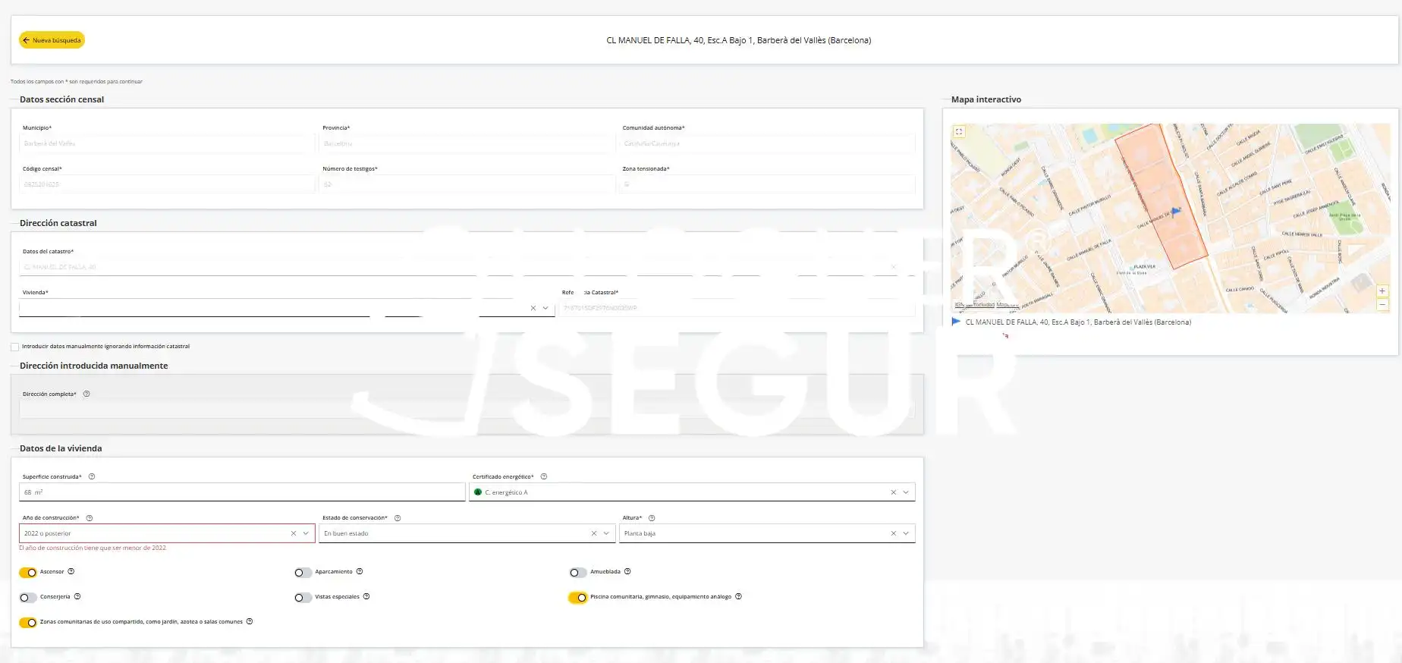Clear the Año de construcción selection

pyautogui.click(x=294, y=533)
